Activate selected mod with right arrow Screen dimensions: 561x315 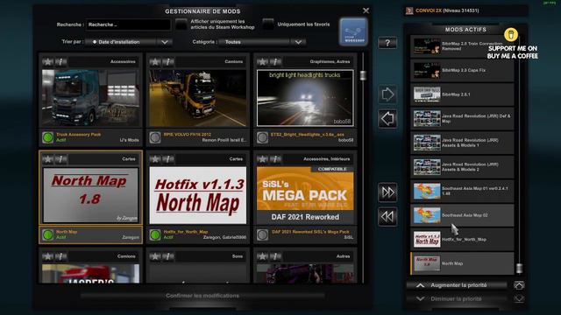pos(387,94)
